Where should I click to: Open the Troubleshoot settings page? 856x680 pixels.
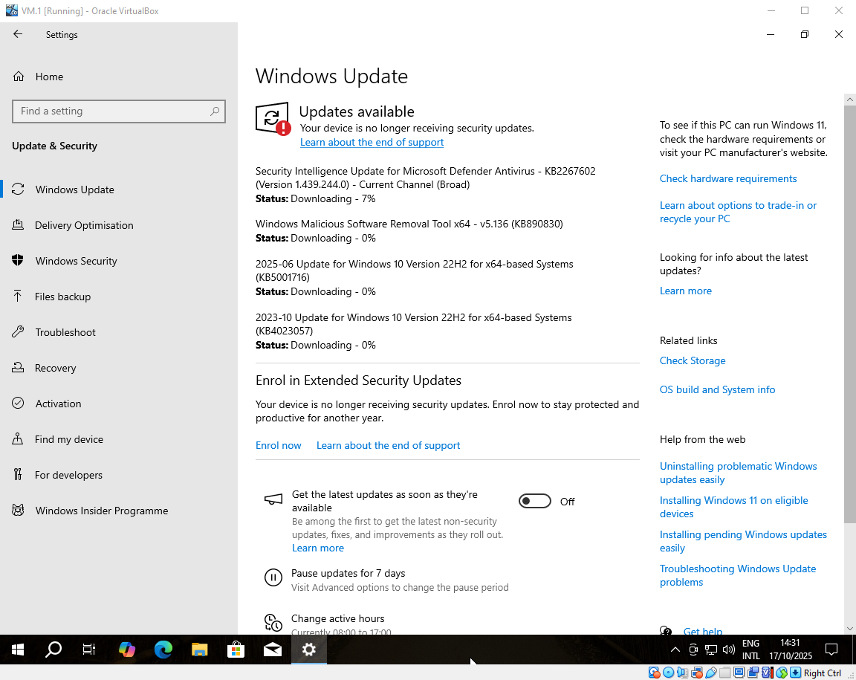tap(65, 332)
